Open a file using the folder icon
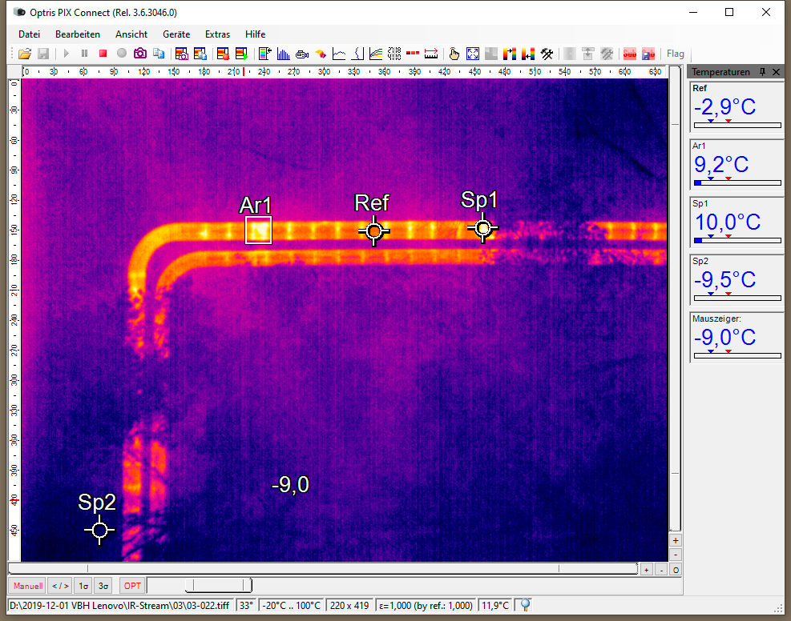Viewport: 791px width, 621px height. pyautogui.click(x=24, y=54)
